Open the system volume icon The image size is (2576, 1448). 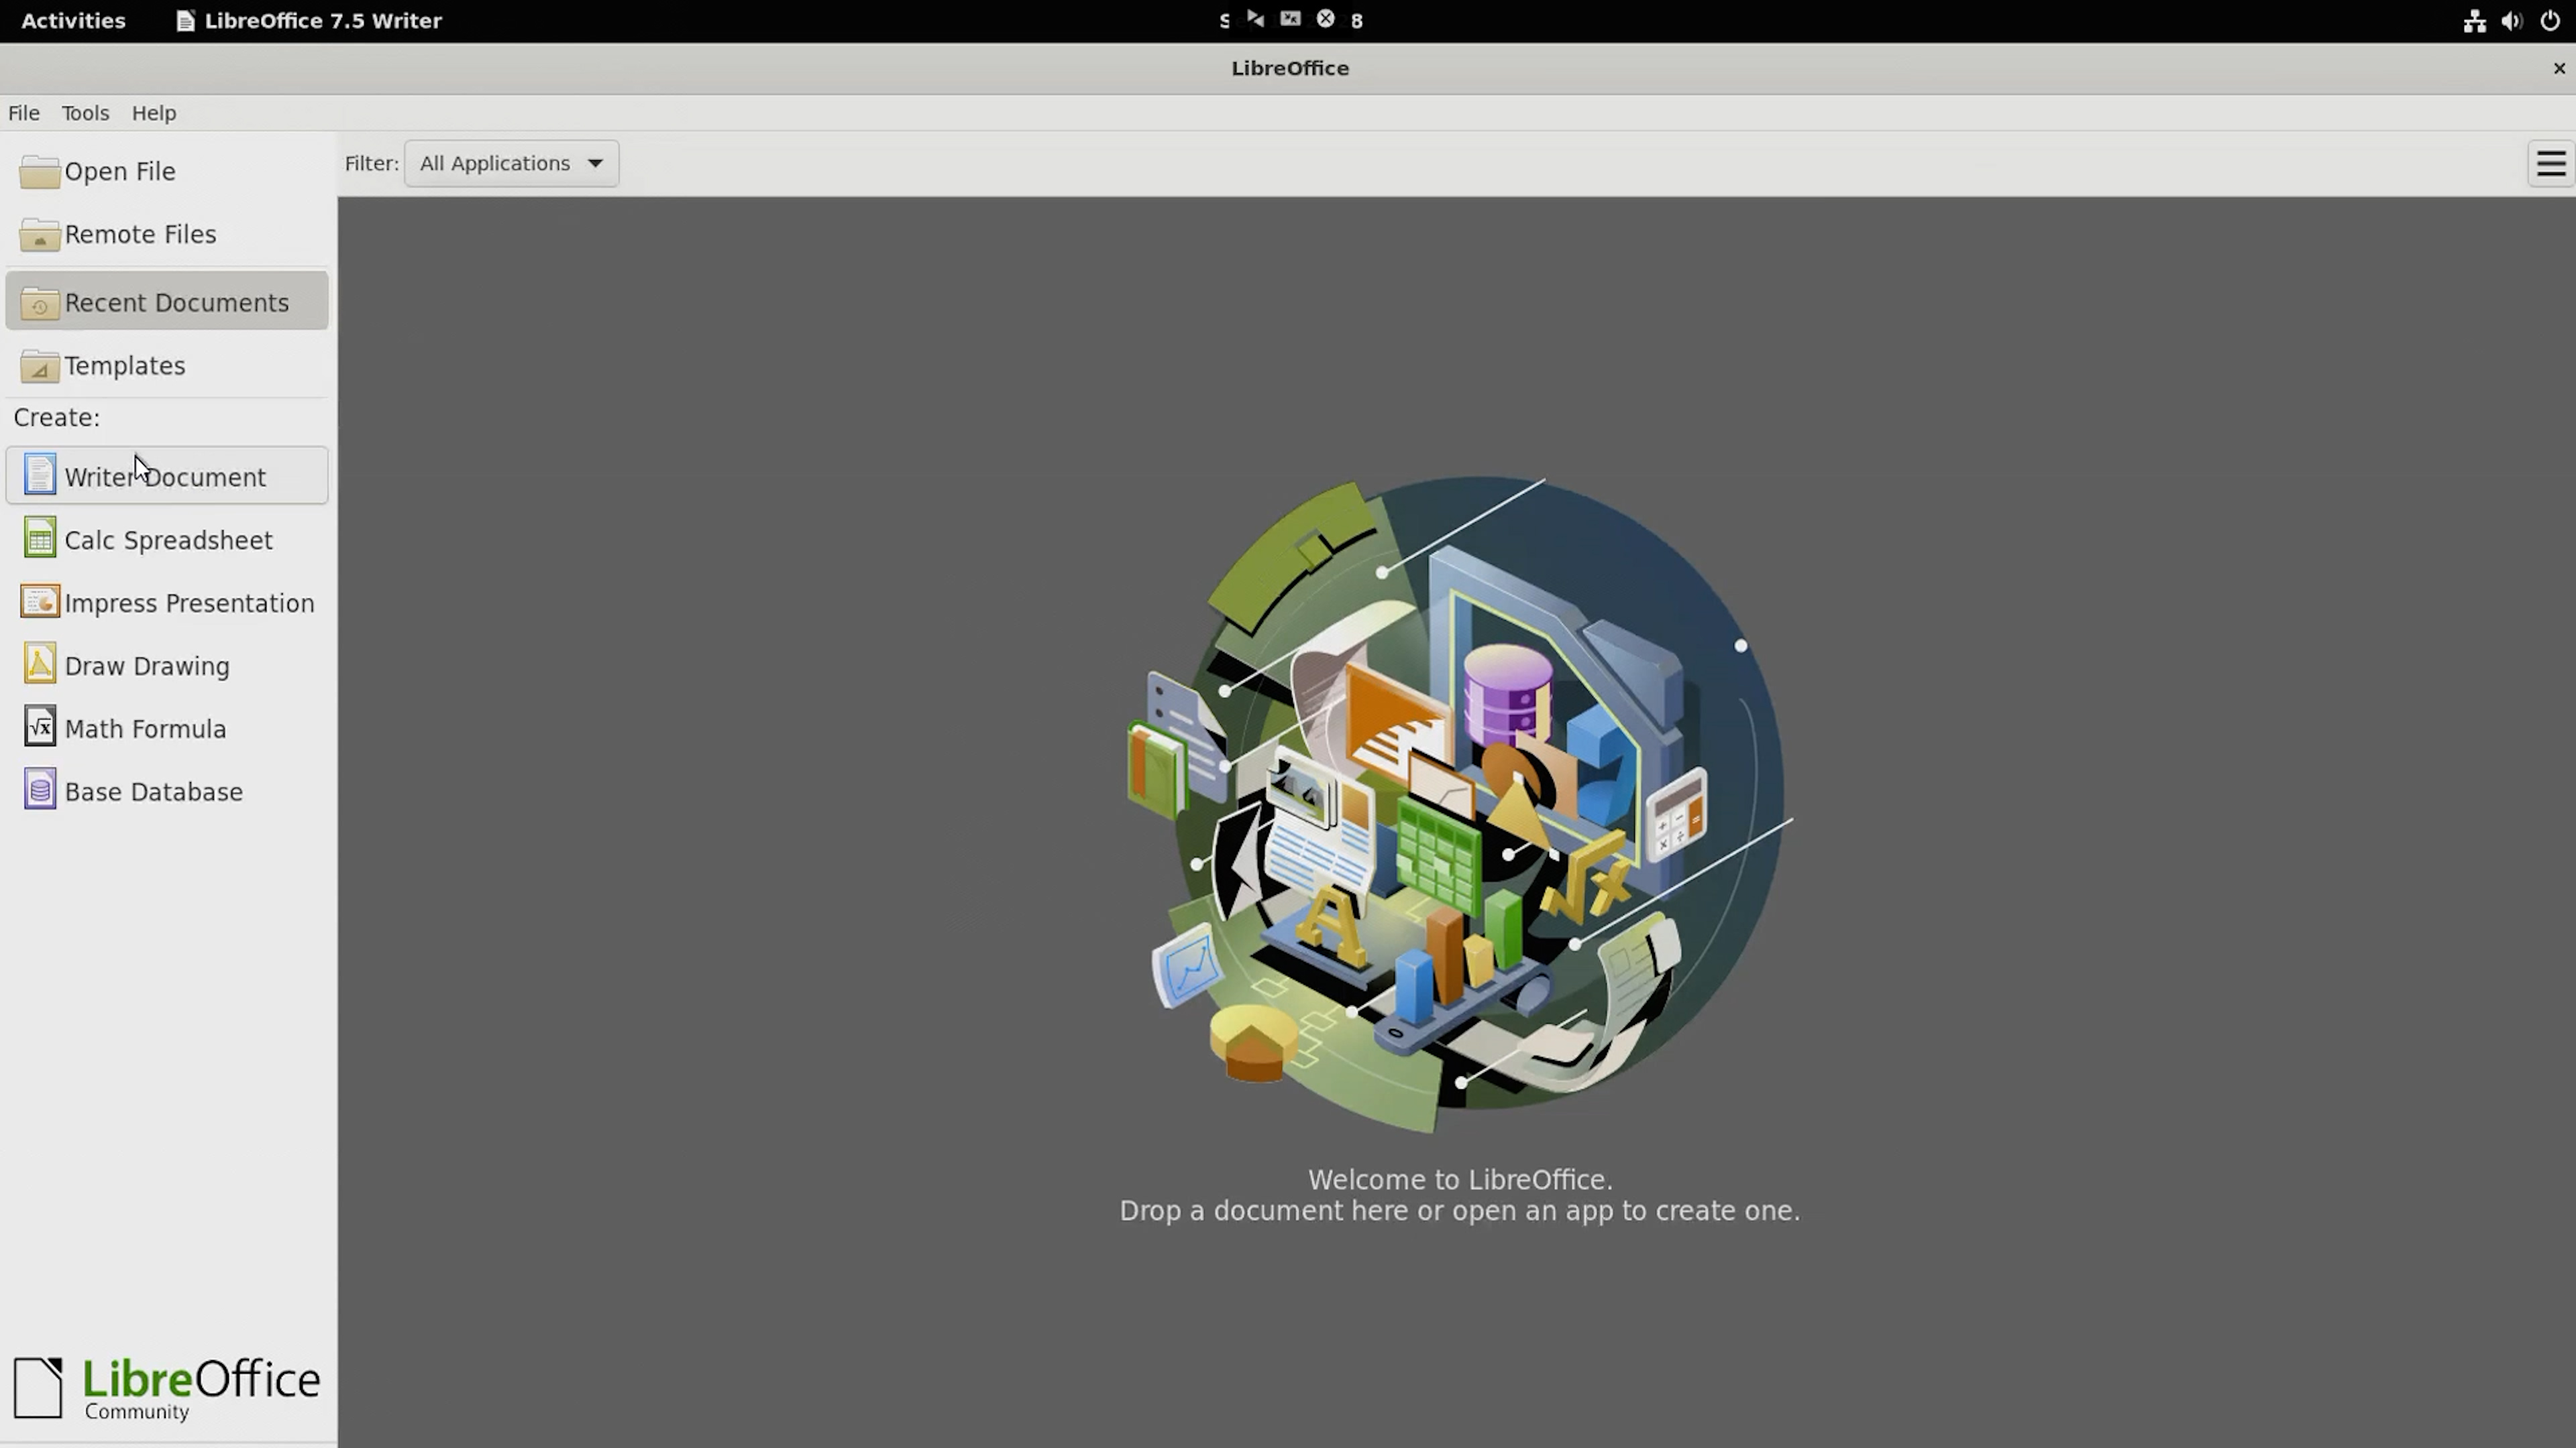point(2511,20)
